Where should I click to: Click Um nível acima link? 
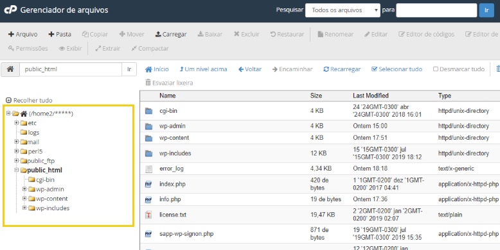[x=204, y=69]
